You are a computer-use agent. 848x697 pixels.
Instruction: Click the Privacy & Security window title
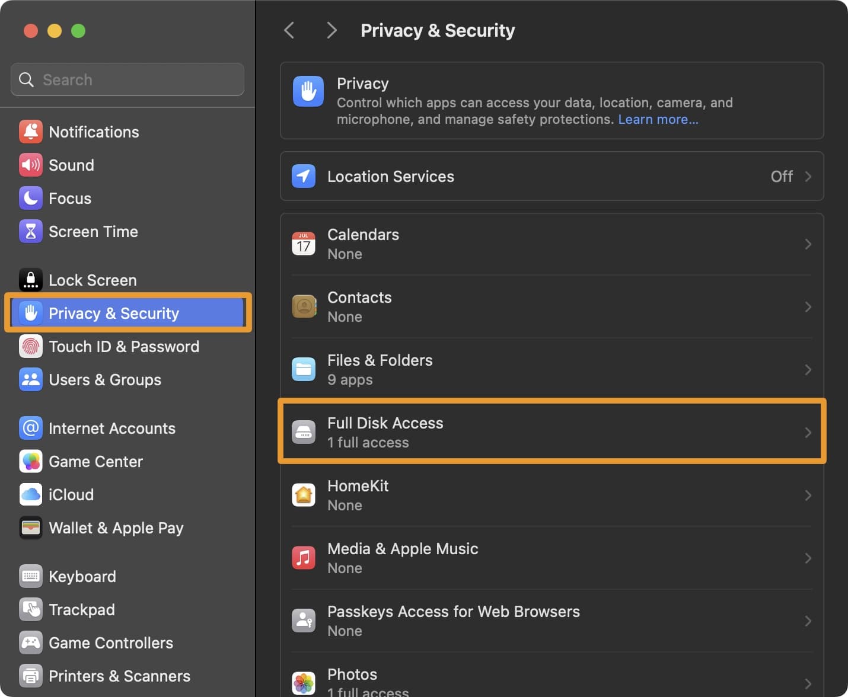pyautogui.click(x=438, y=30)
